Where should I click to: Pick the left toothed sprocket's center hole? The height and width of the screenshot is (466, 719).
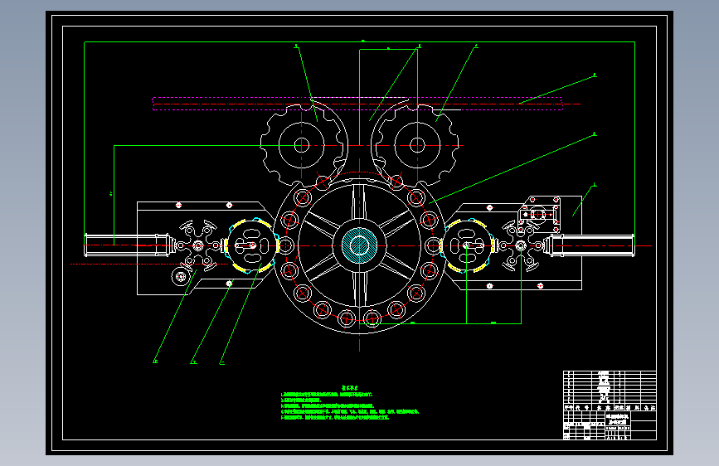302,145
